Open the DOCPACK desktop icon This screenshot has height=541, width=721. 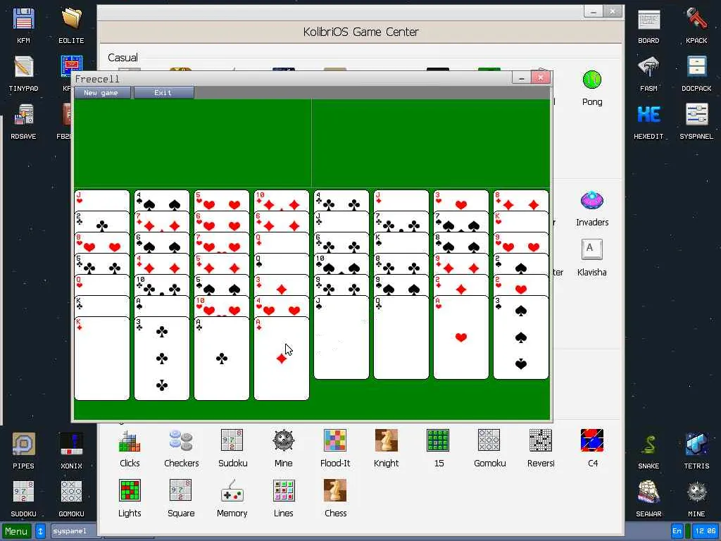click(696, 73)
